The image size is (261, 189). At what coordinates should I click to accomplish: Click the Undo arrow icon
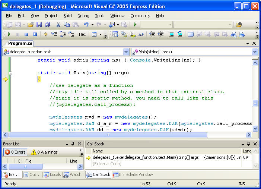click(x=86, y=25)
